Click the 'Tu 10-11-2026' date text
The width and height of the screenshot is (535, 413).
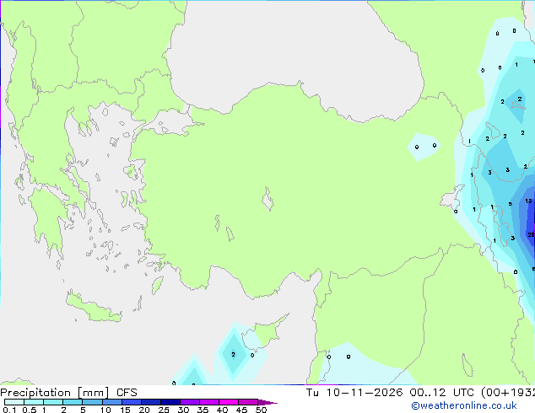tap(354, 393)
